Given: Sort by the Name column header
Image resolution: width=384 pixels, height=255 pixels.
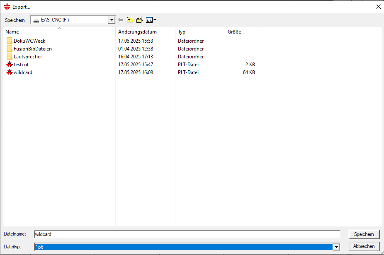Looking at the screenshot, I should (59, 32).
